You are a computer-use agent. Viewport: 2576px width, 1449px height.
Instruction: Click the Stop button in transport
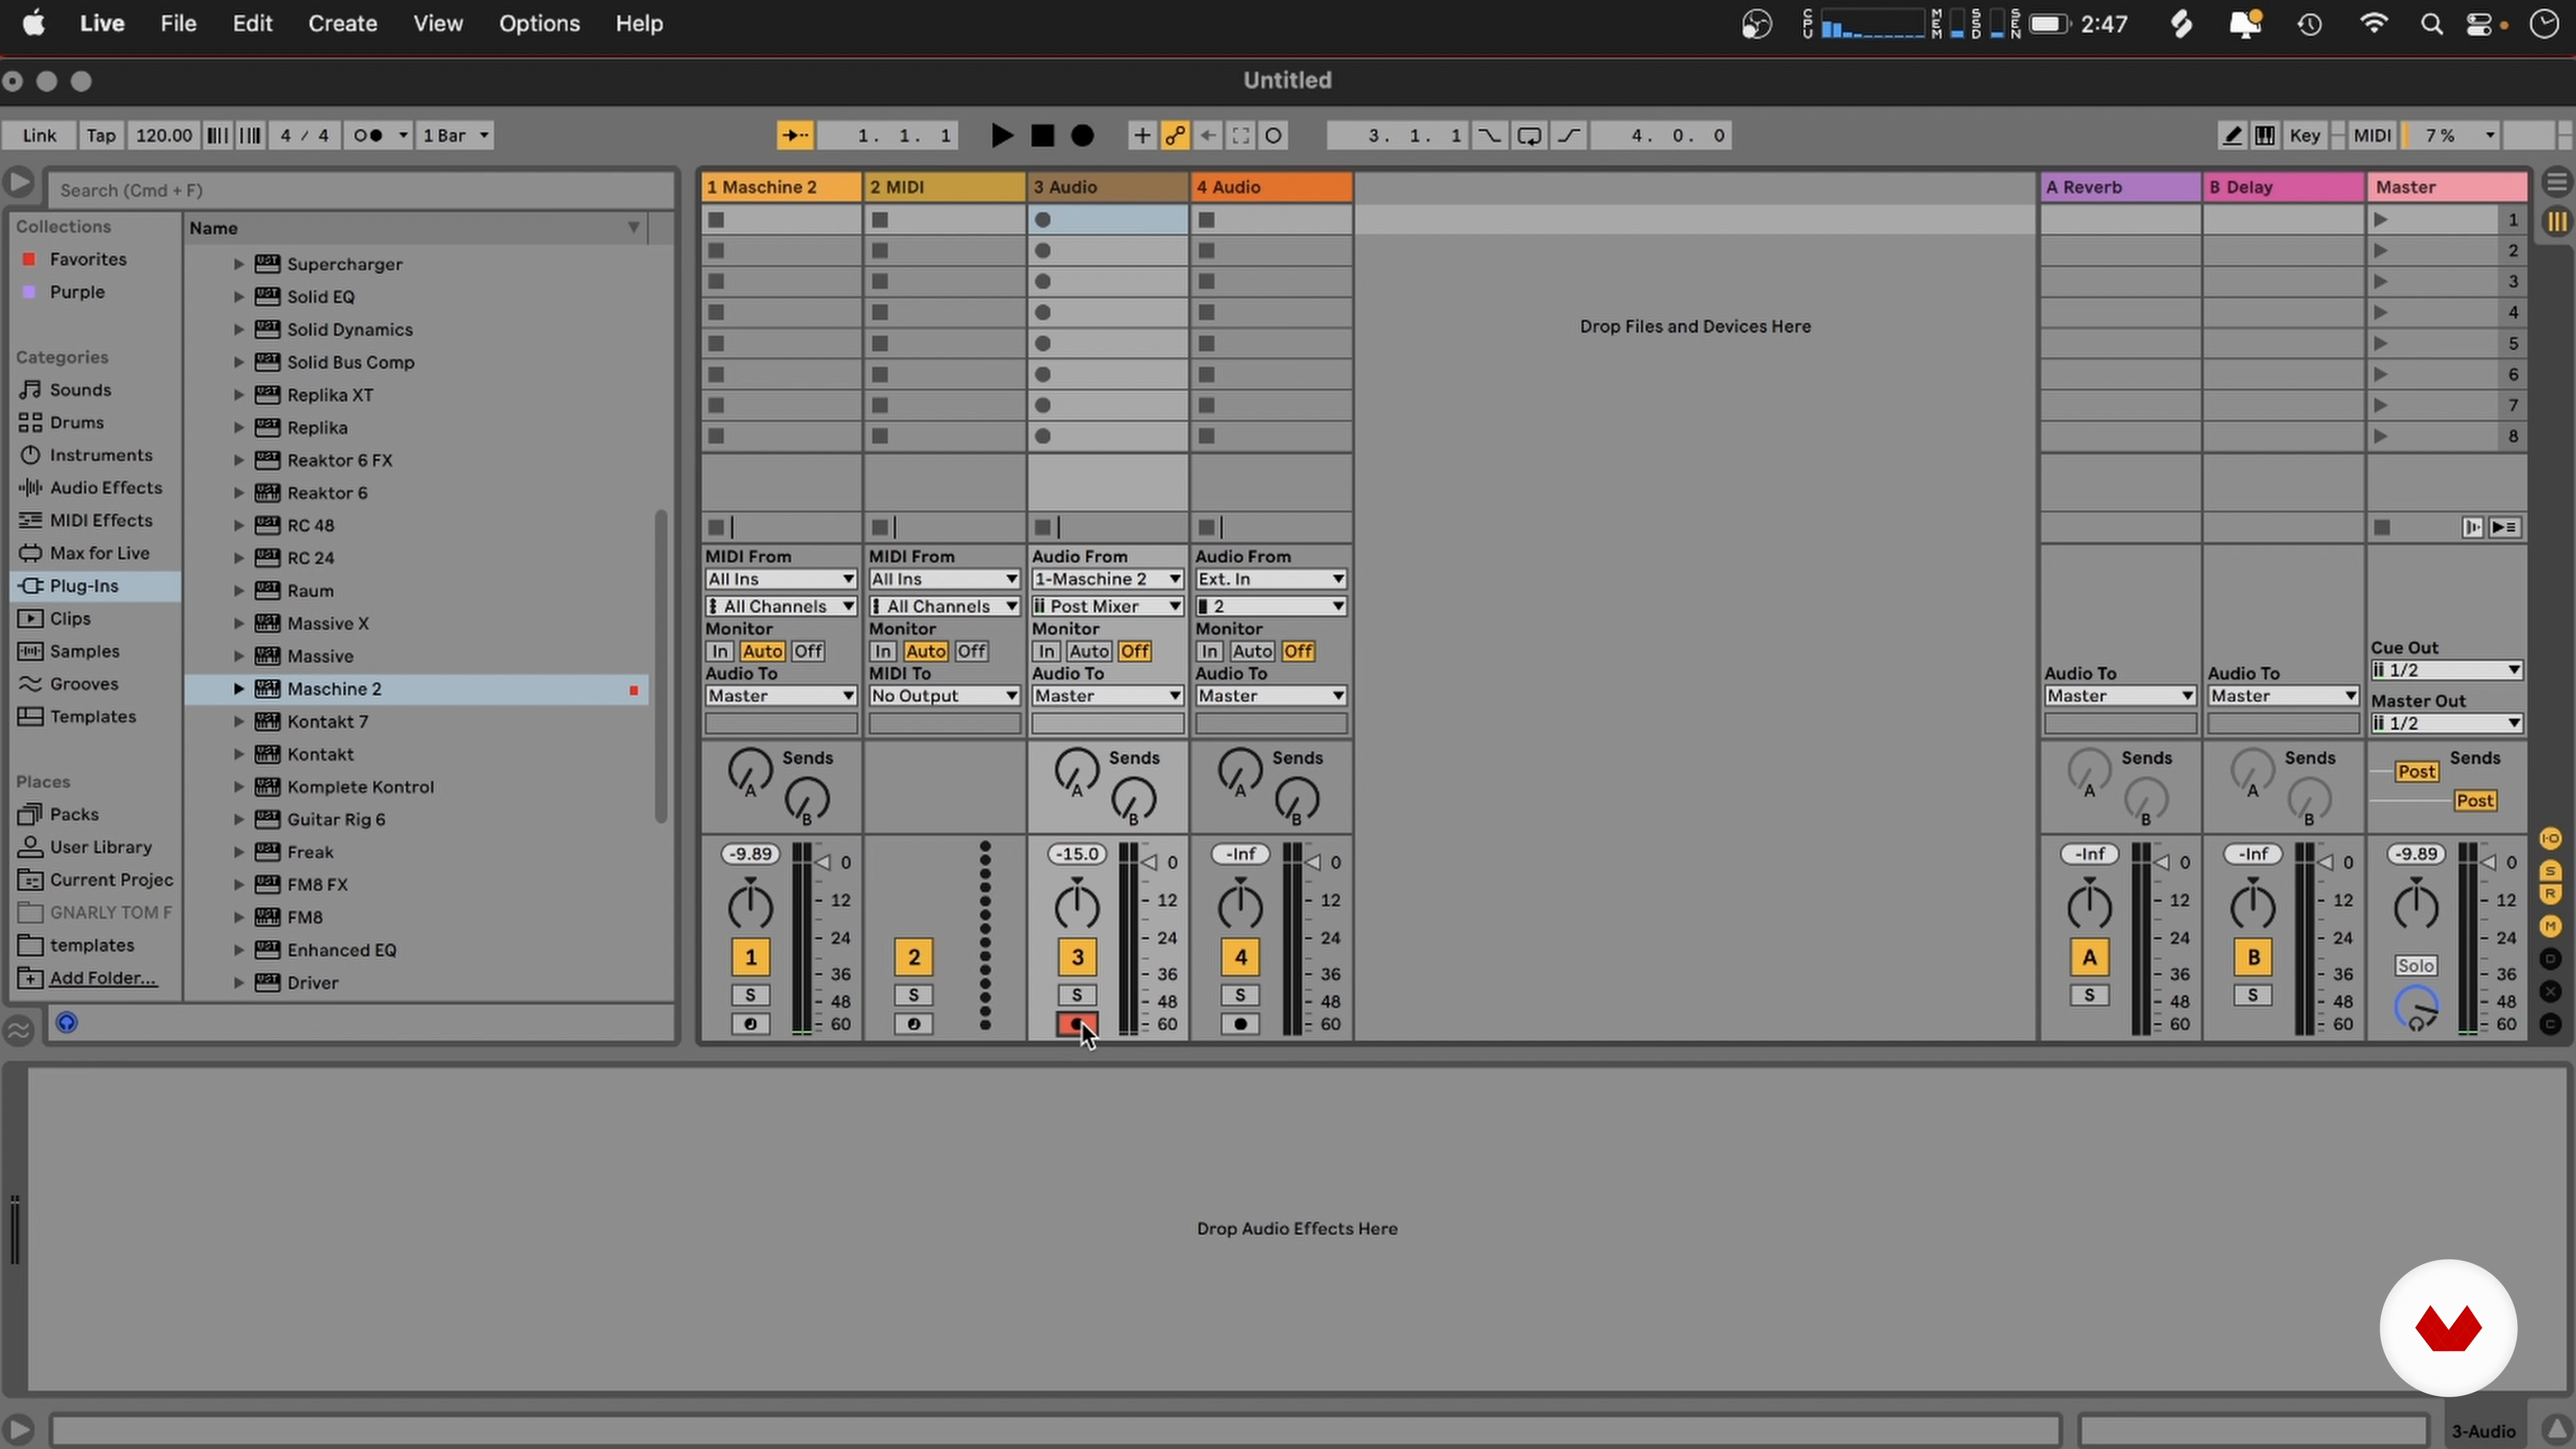[x=1042, y=135]
